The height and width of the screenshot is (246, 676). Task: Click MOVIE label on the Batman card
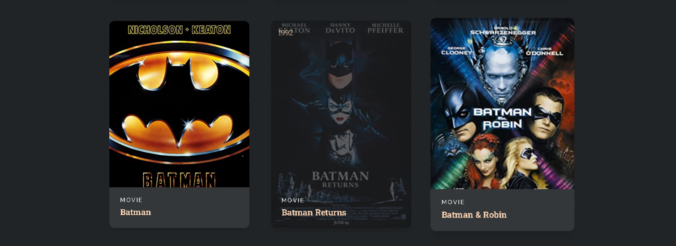(131, 200)
